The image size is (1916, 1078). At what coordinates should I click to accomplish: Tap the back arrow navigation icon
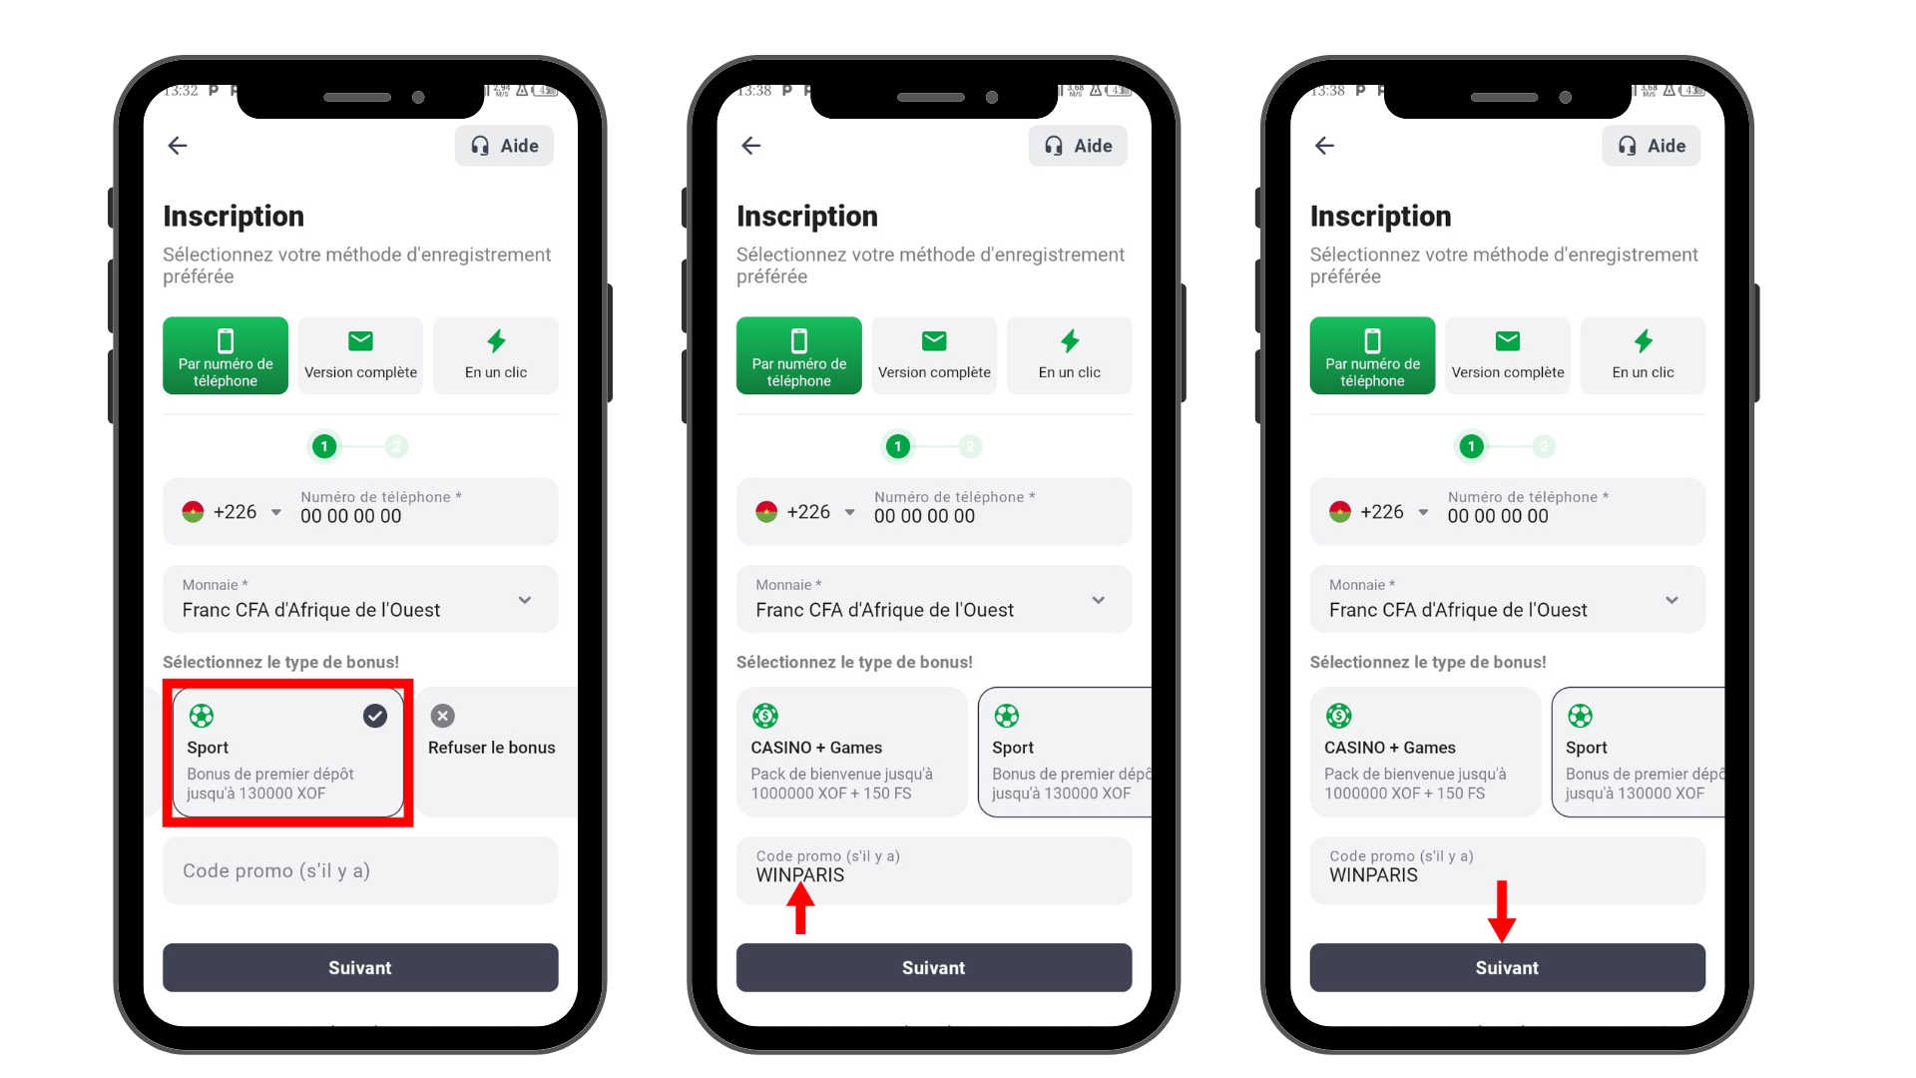pyautogui.click(x=178, y=145)
